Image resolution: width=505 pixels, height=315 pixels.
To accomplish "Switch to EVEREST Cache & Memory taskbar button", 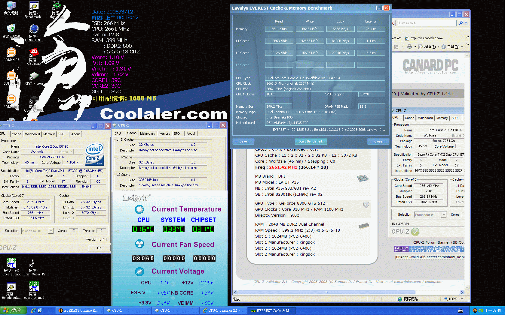I will click(x=272, y=310).
